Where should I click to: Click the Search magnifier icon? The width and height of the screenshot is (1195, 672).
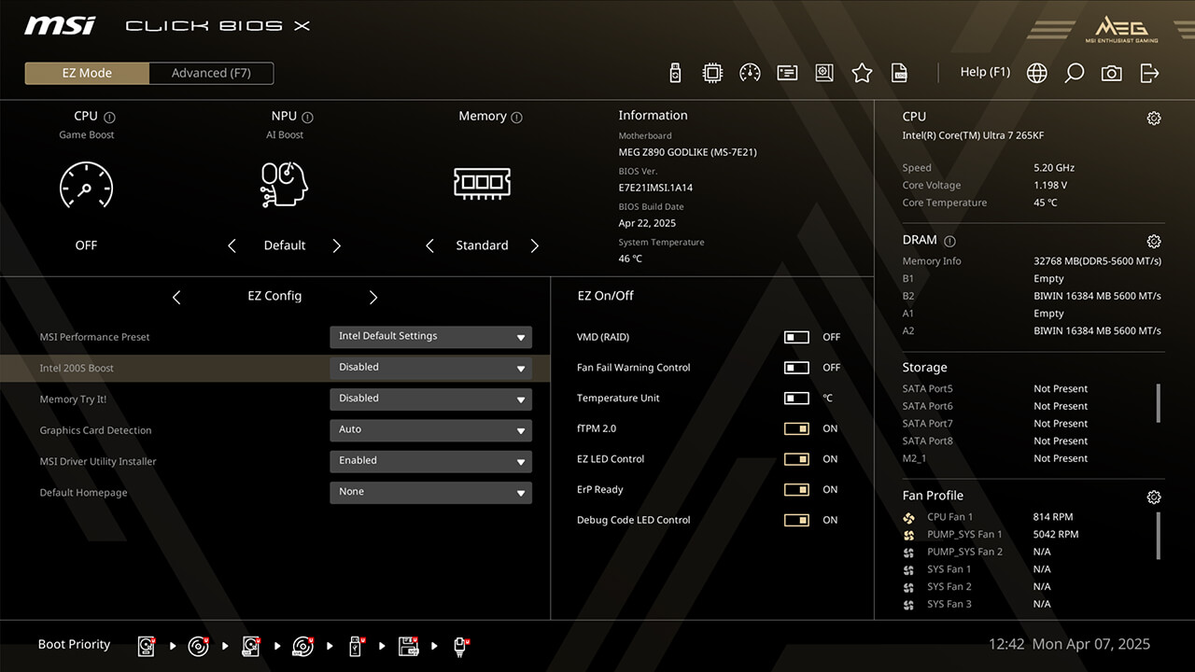1074,73
